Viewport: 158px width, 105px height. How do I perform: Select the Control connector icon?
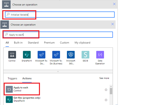pos(12,55)
